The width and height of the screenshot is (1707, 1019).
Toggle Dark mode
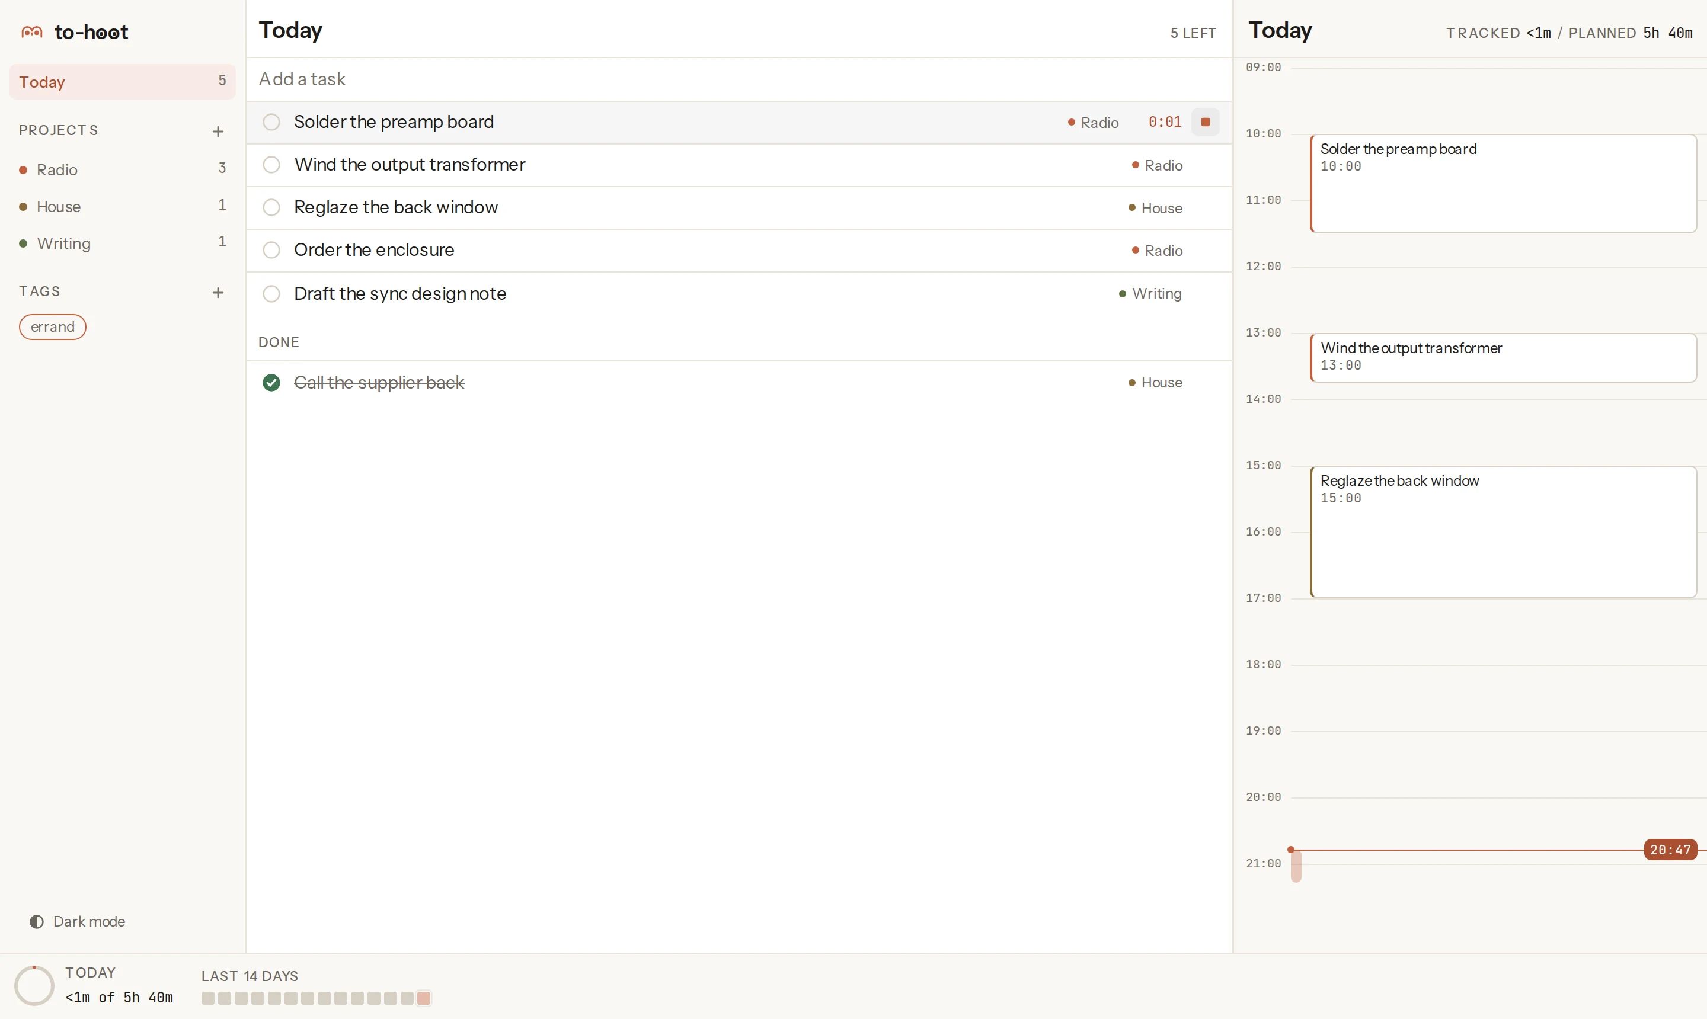[77, 921]
